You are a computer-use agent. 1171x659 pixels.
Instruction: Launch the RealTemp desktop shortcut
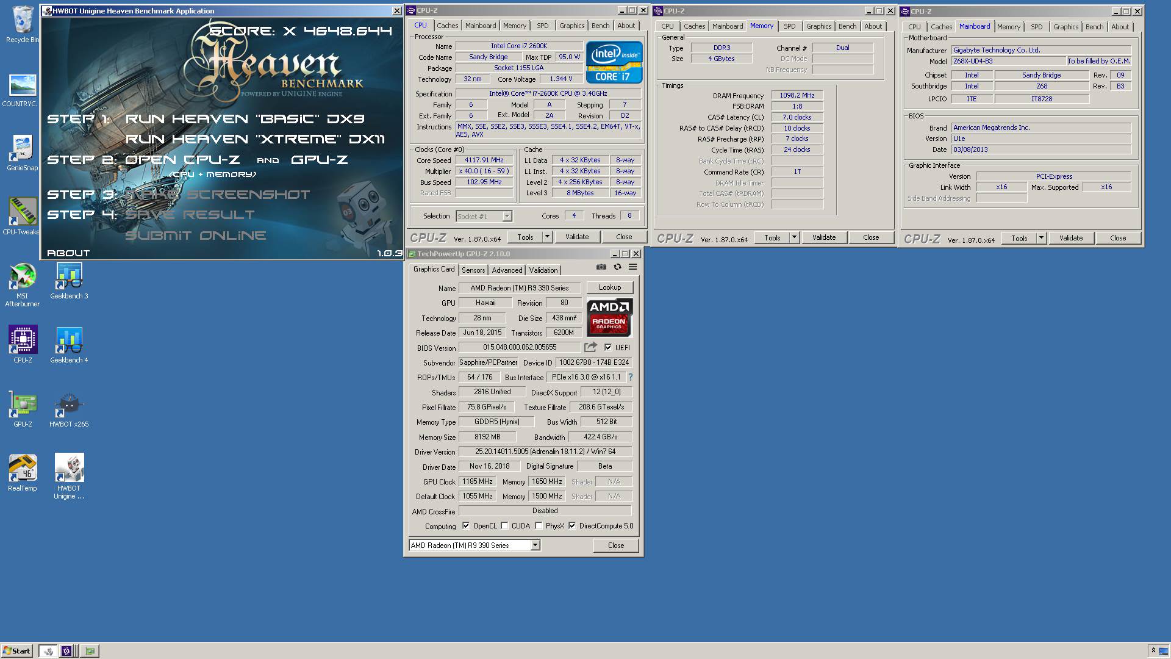(23, 473)
